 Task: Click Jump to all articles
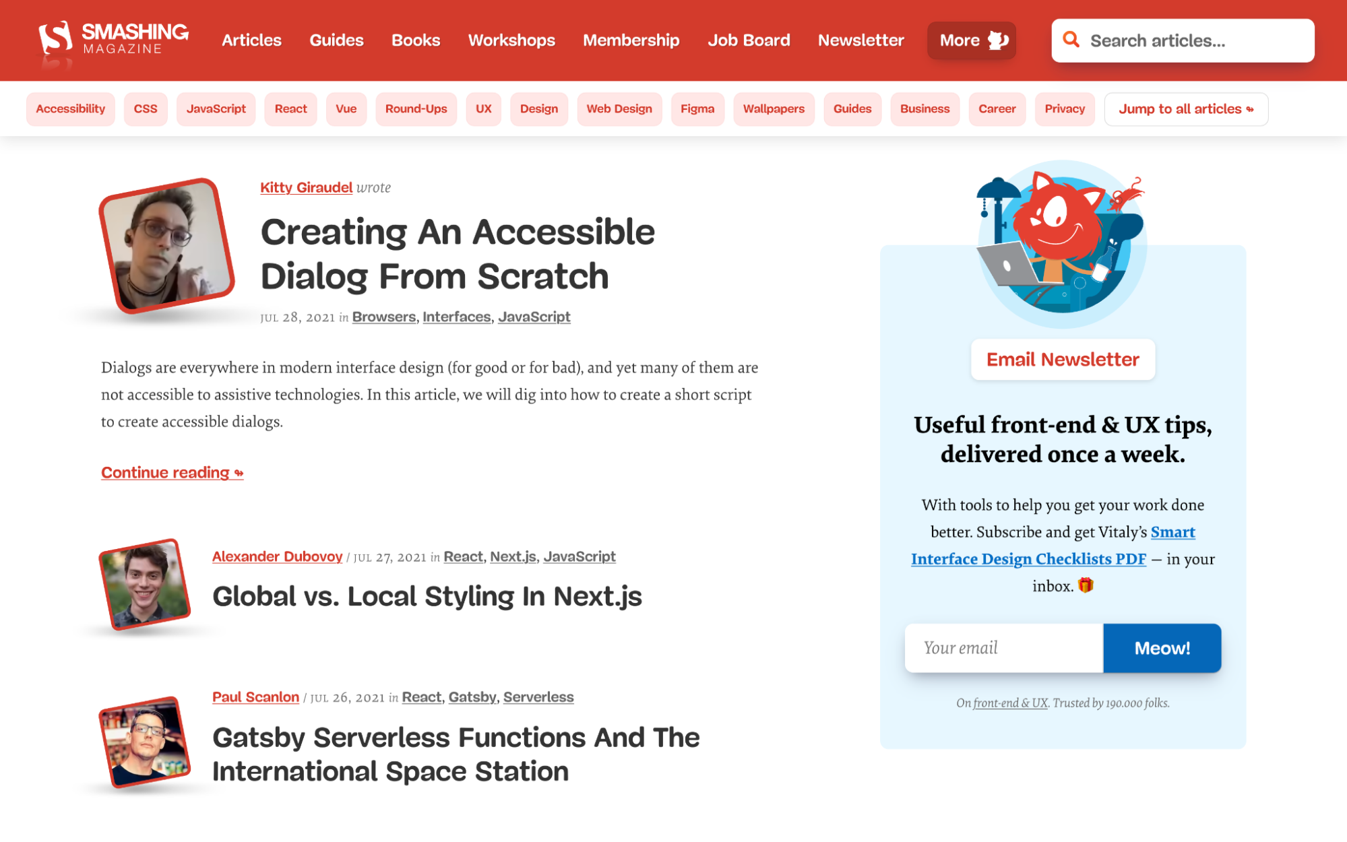point(1185,108)
